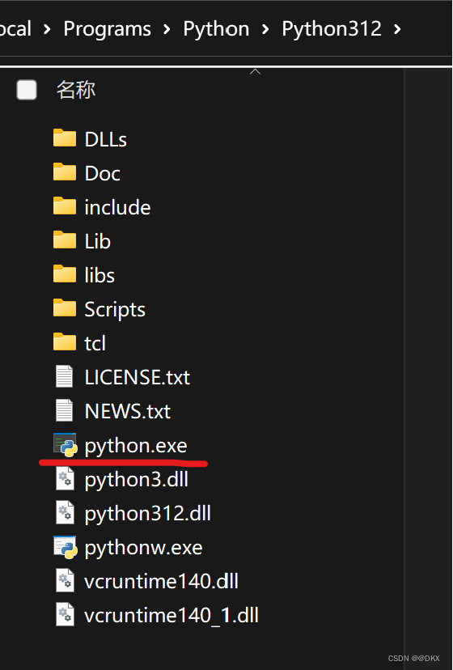The height and width of the screenshot is (670, 453).
Task: Open chevron before Programs breadcrumb
Action: [47, 29]
